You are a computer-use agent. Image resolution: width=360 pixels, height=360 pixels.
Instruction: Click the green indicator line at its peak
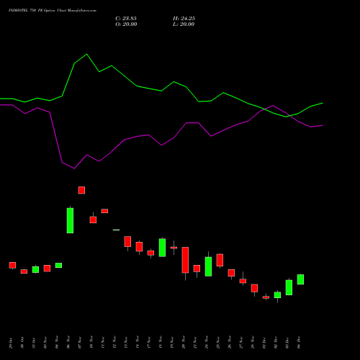[86, 54]
